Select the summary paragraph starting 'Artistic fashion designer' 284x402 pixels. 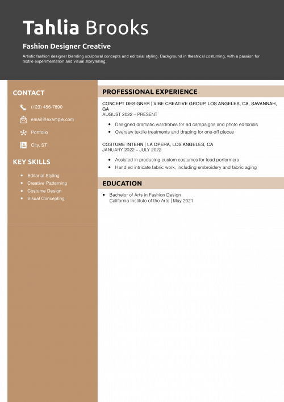point(141,59)
